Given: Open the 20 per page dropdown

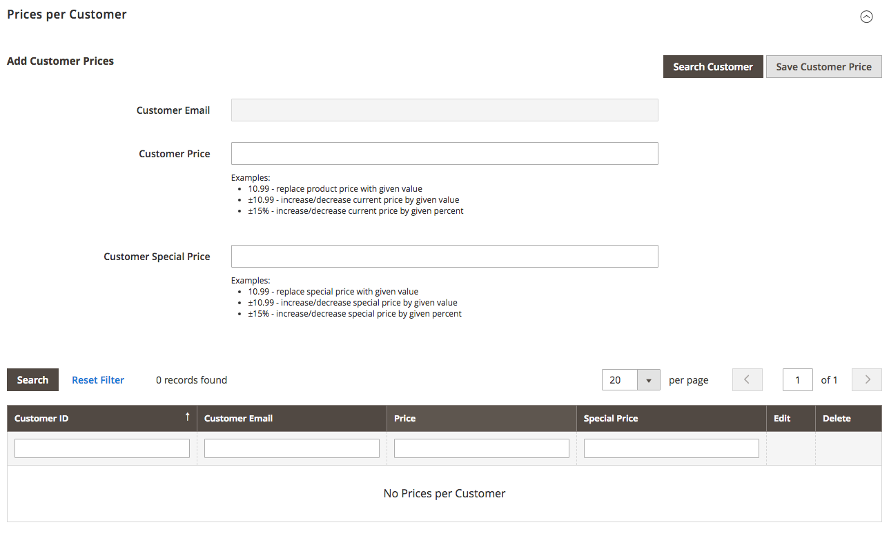Looking at the screenshot, I should tap(631, 380).
